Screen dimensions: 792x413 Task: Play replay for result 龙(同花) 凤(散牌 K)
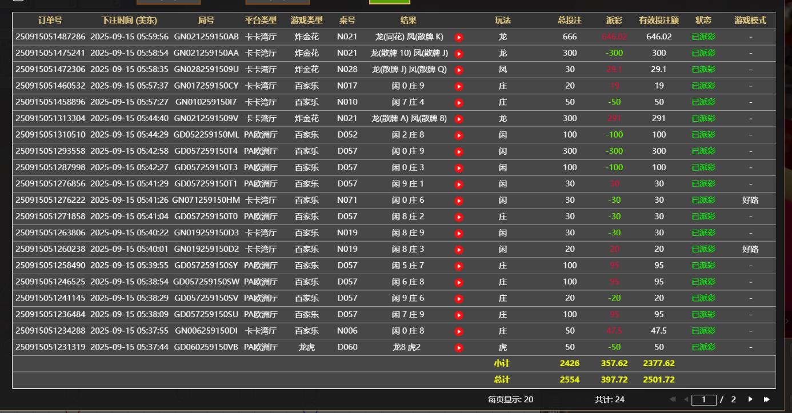coord(458,37)
